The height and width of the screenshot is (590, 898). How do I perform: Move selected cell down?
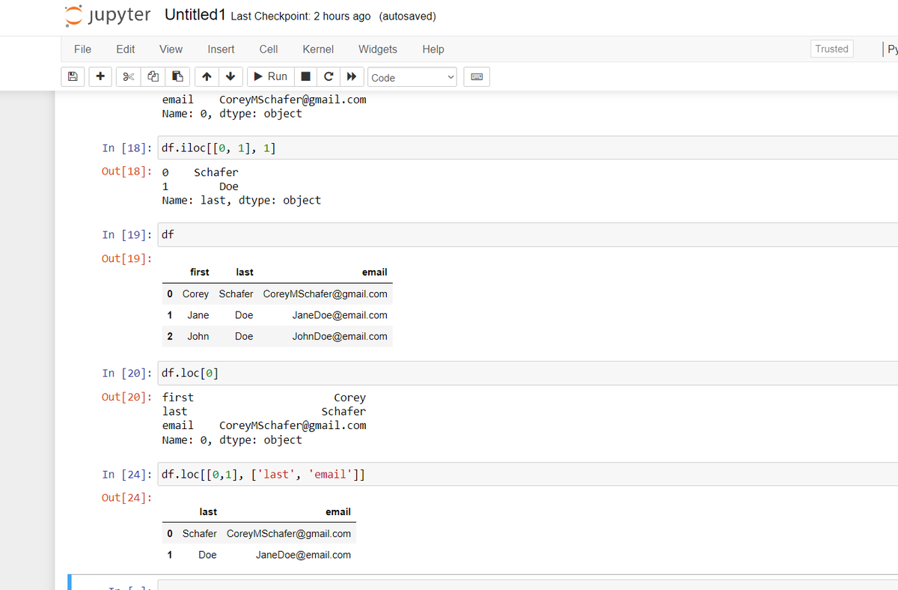tap(230, 76)
